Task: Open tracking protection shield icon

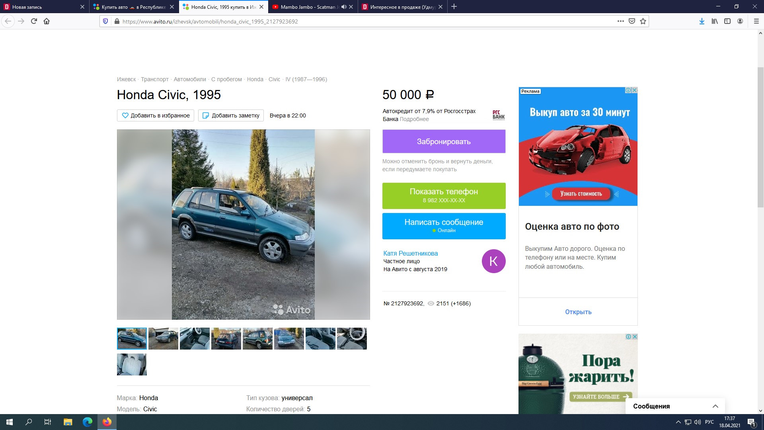Action: [x=105, y=21]
